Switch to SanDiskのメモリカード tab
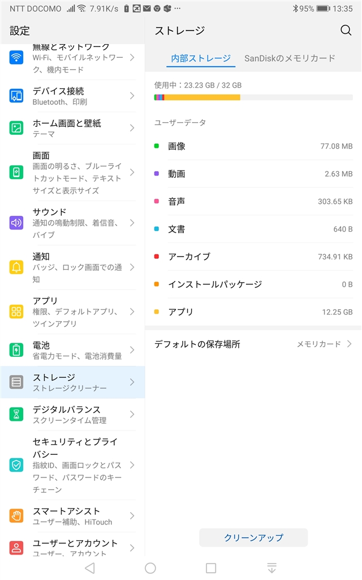The height and width of the screenshot is (580, 362). [290, 58]
